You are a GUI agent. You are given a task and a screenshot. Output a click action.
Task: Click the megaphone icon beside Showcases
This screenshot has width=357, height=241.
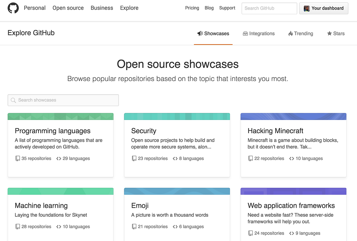200,34
